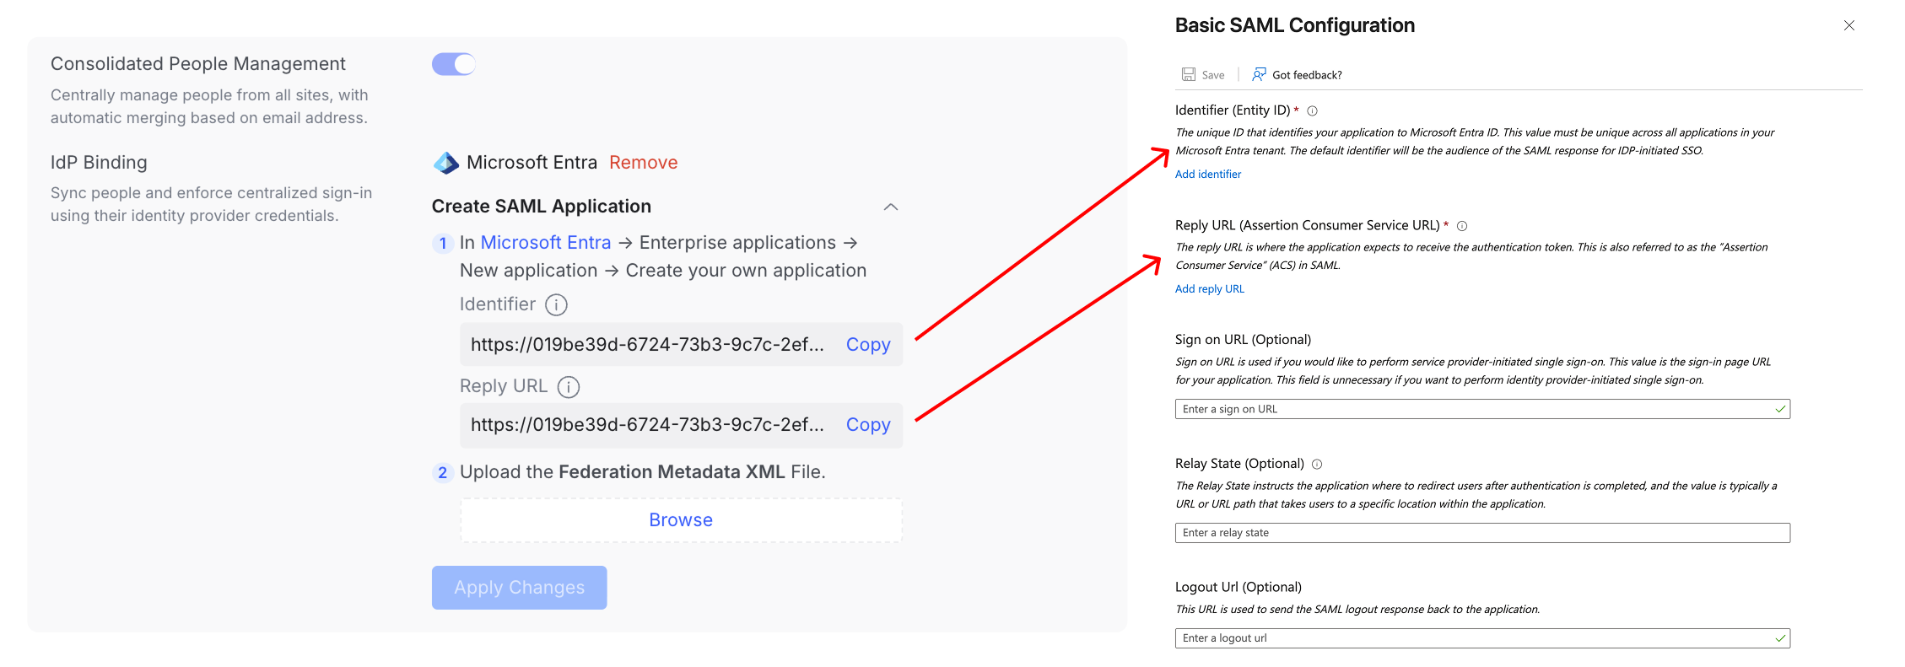Copy the Identifier URL
Image resolution: width=1905 pixels, height=667 pixels.
pyautogui.click(x=867, y=345)
